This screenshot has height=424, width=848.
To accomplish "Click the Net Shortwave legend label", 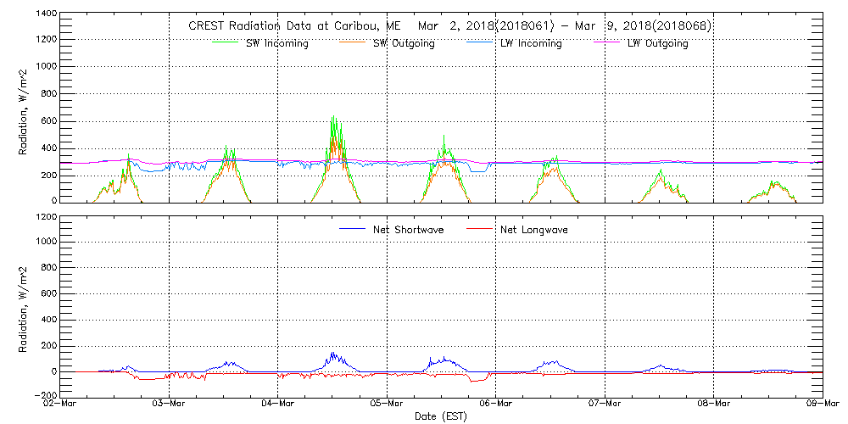I will click(x=409, y=229).
